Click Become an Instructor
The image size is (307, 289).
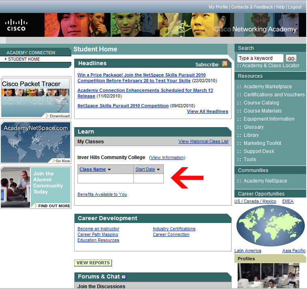point(98,229)
